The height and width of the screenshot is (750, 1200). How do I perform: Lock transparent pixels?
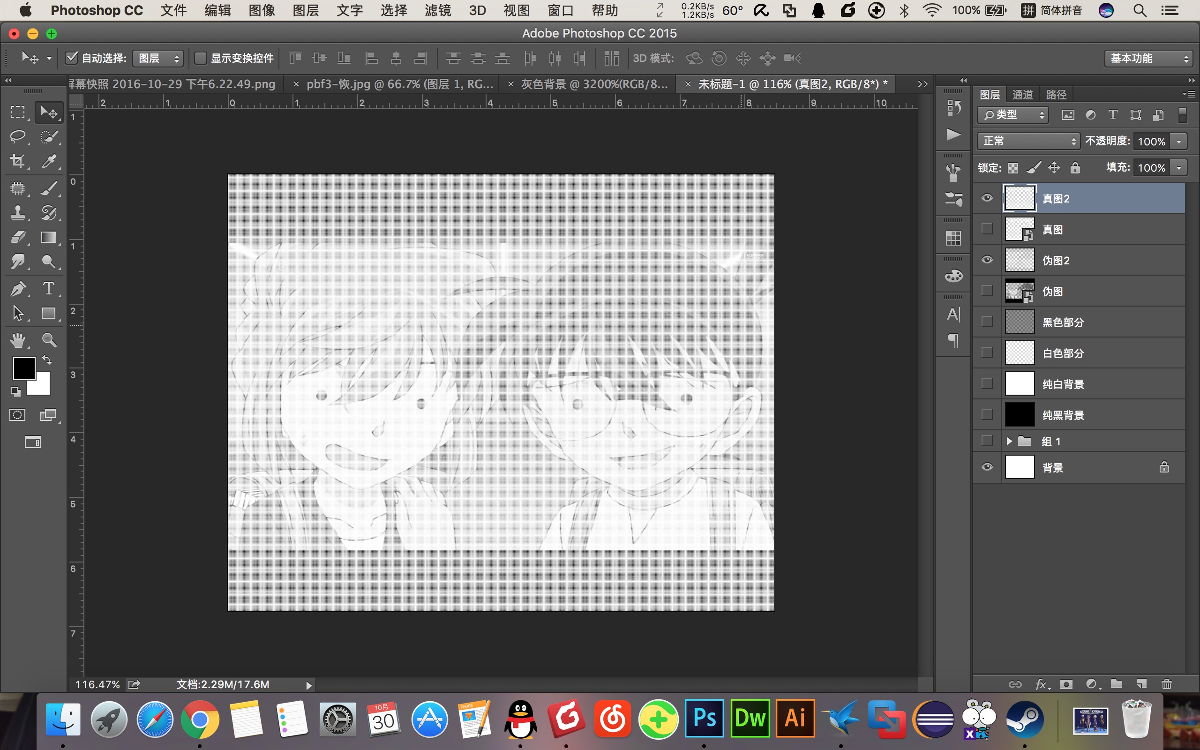(1012, 168)
